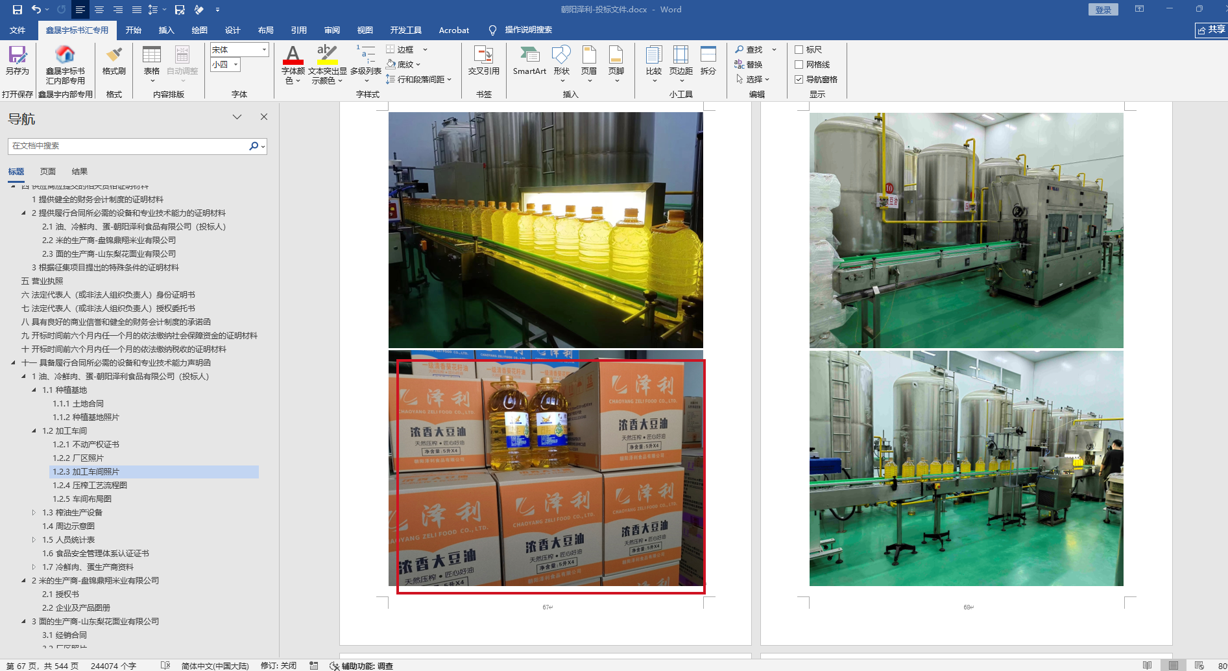Switch to web layout view in status bar
This screenshot has height=671, width=1228.
click(x=1199, y=666)
